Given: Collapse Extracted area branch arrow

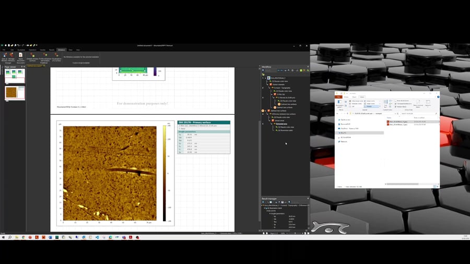Looking at the screenshot, I should 272,124.
